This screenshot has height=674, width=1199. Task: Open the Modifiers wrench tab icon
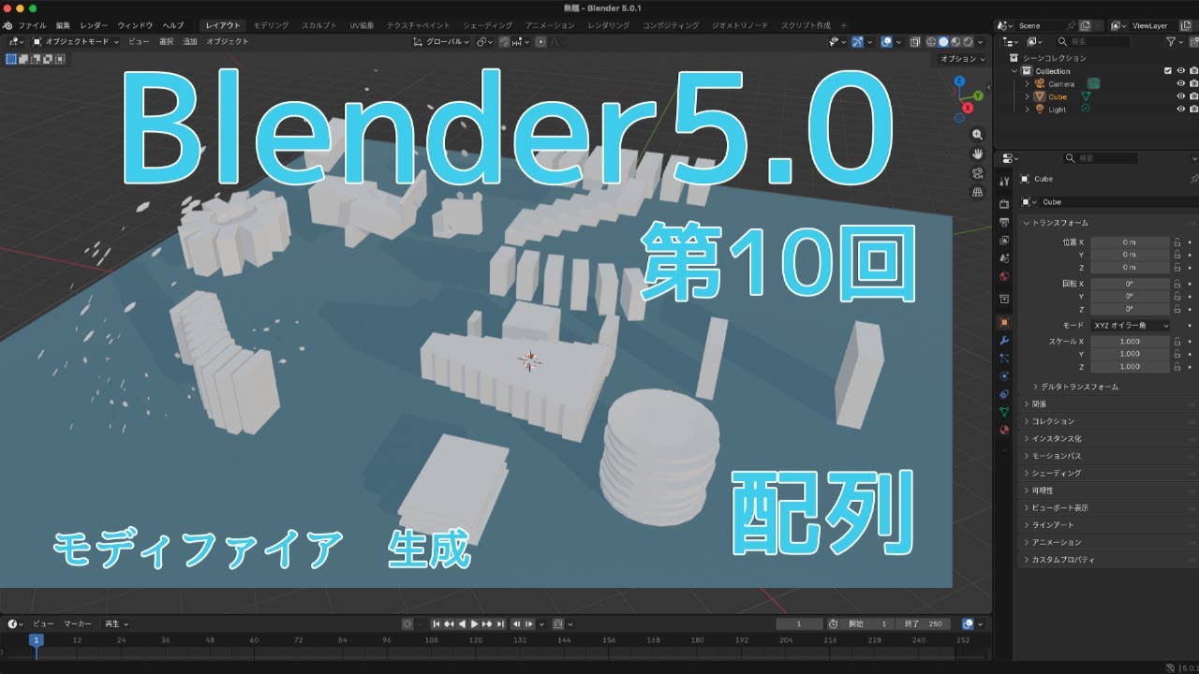click(x=1004, y=340)
